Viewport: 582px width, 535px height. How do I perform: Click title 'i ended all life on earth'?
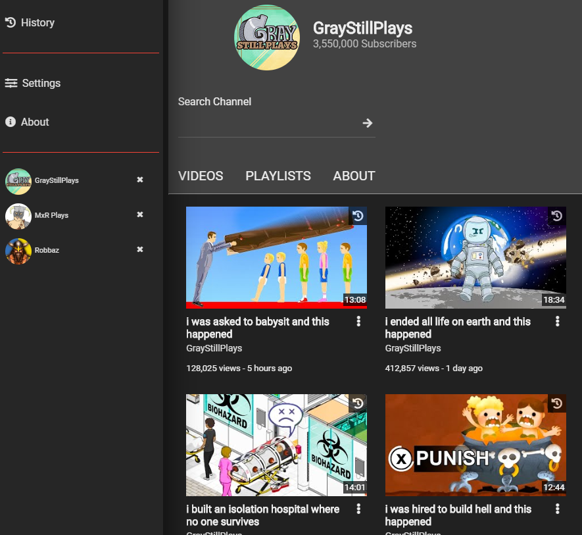click(458, 328)
